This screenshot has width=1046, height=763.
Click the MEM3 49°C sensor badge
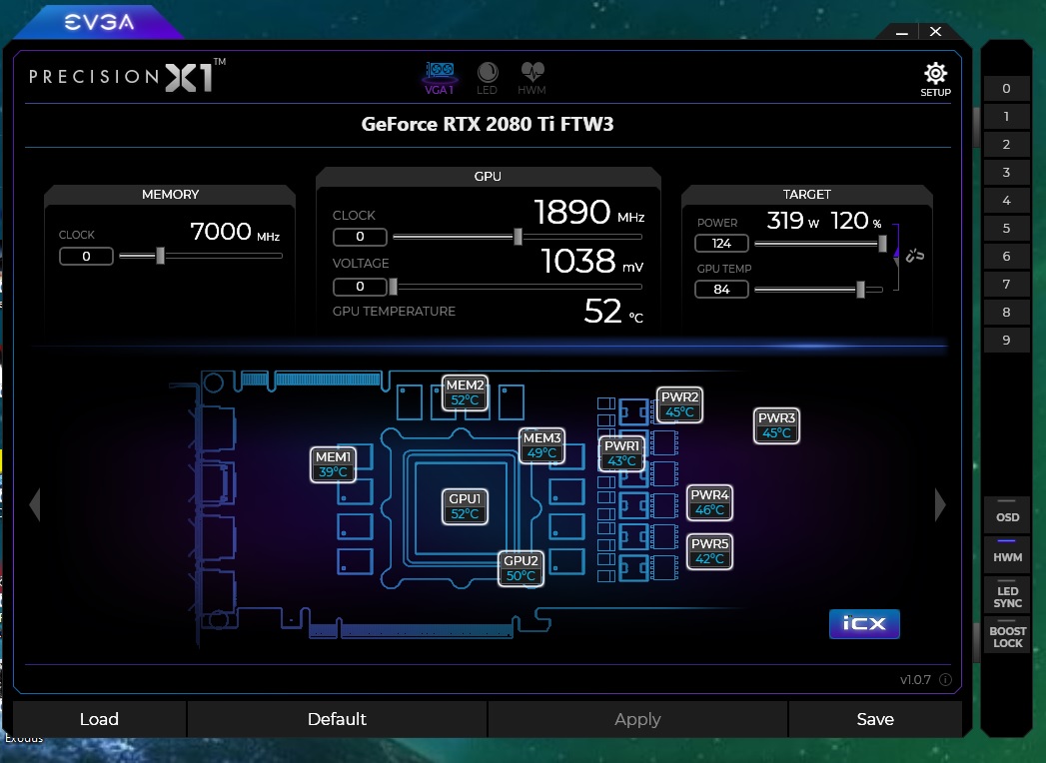coord(541,445)
